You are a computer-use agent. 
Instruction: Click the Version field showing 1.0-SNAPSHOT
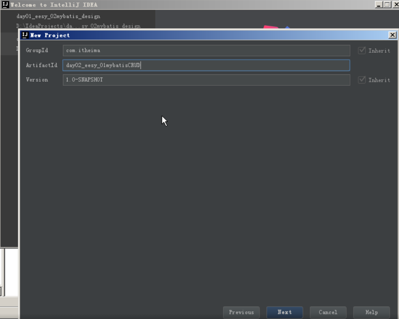206,80
